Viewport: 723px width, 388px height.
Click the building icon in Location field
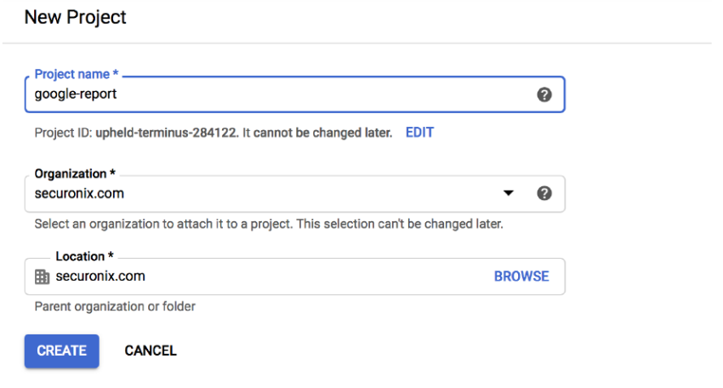[x=42, y=277]
